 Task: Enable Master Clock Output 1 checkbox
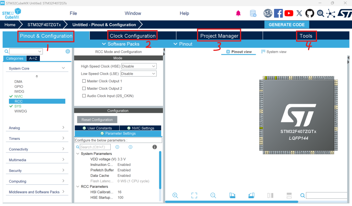tap(84, 81)
